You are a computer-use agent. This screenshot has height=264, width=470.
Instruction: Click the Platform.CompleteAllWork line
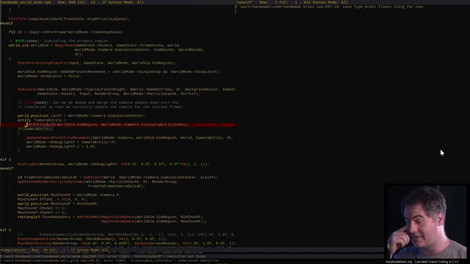69,19
